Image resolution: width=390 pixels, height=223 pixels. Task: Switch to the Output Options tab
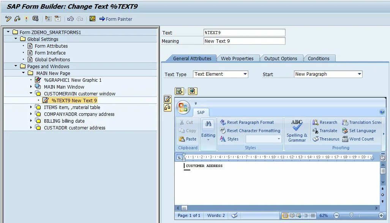coord(281,59)
